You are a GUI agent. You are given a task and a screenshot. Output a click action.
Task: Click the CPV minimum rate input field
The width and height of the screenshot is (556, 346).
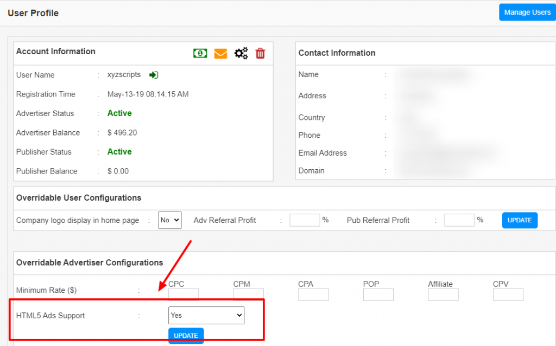[508, 294]
